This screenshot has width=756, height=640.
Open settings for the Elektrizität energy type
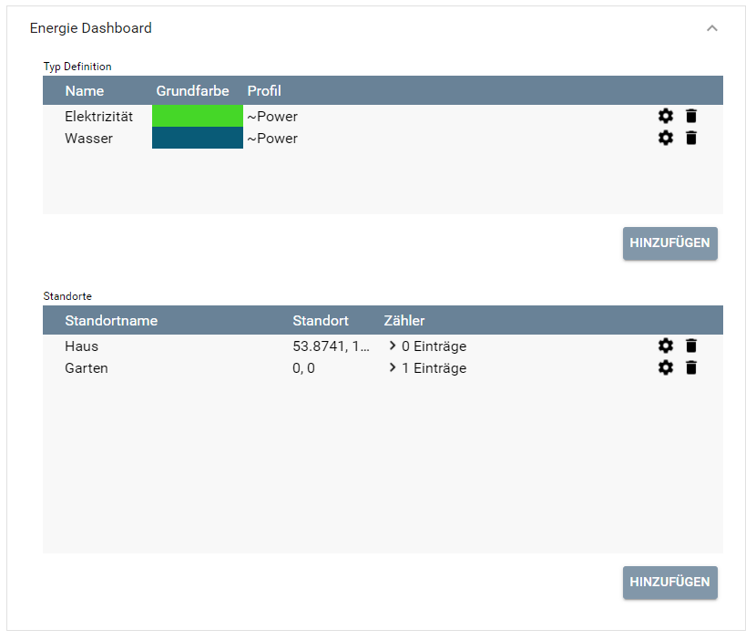[666, 116]
